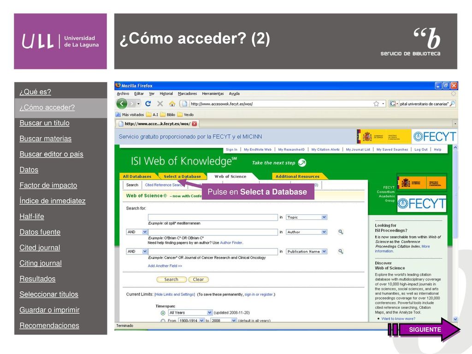Open the Herramientas menu

tap(213, 94)
